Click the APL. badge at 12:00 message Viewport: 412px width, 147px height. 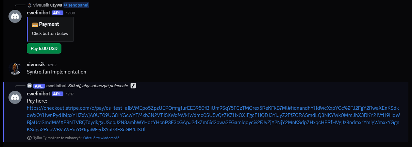pos(58,13)
